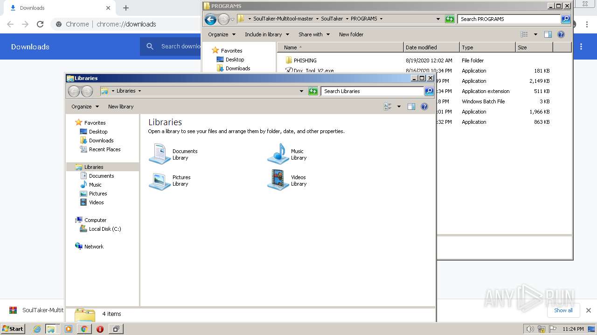The height and width of the screenshot is (335, 597).
Task: Click the search magnifier in Libraries window
Action: click(429, 91)
